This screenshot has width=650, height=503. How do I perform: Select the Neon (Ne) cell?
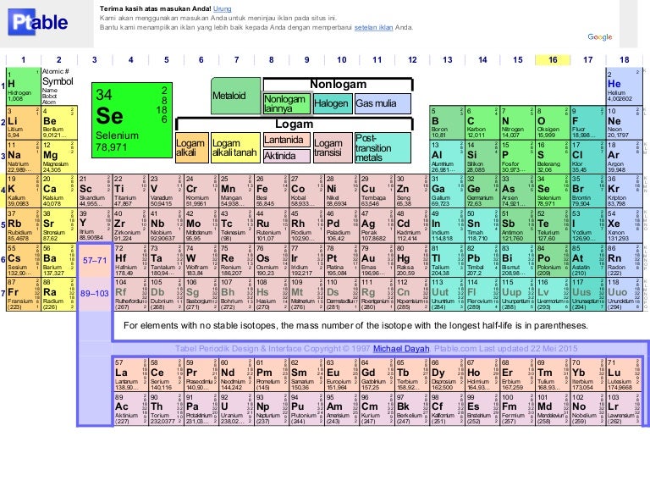[x=625, y=123]
